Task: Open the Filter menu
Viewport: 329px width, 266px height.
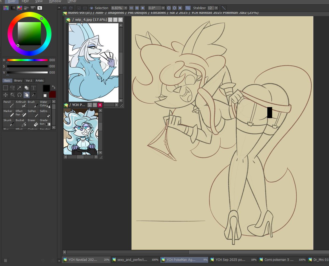Action: click(x=25, y=1)
